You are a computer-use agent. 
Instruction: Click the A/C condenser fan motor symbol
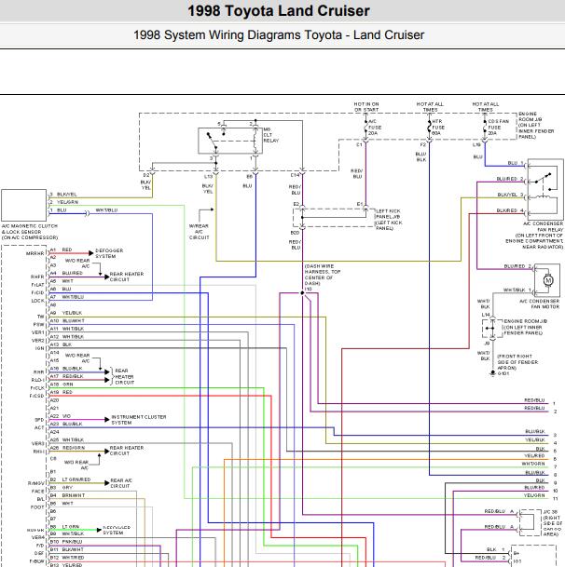click(547, 280)
